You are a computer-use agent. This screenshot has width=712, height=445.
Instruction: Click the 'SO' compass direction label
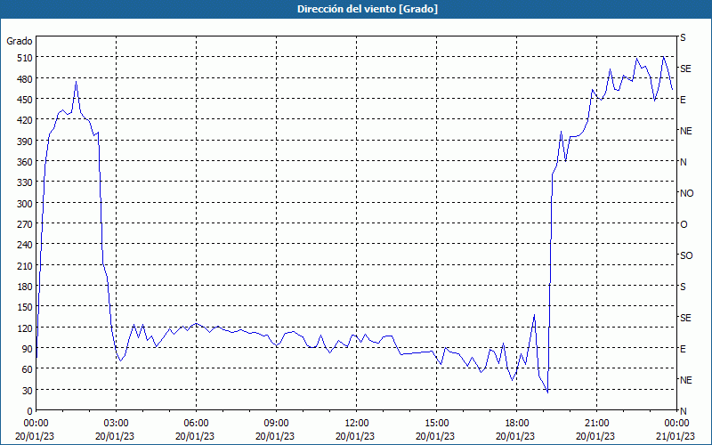point(686,256)
